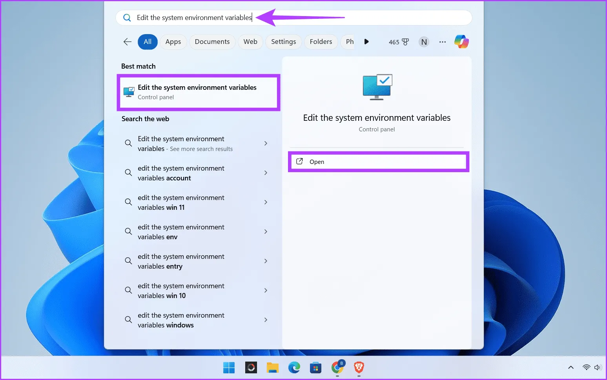Open Microsoft Edge from the taskbar
This screenshot has width=607, height=380.
[x=294, y=367]
